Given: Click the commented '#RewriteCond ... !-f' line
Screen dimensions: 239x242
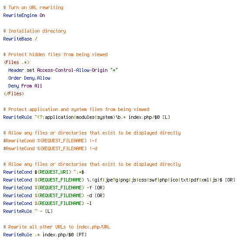Looking at the screenshot, I should (x=50, y=141).
